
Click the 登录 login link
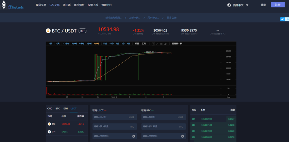click(x=263, y=5)
